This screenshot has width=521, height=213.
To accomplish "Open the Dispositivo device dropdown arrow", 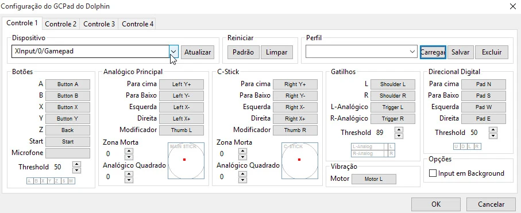I will point(174,52).
